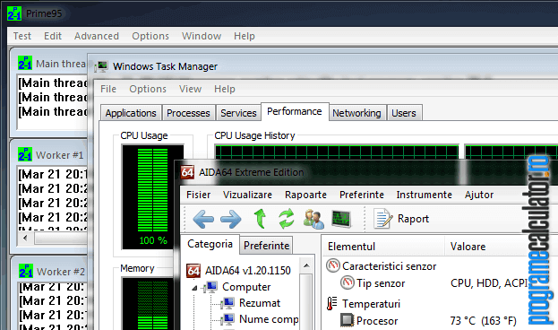Open Prime95 Options menu
The width and height of the screenshot is (558, 330).
point(150,36)
